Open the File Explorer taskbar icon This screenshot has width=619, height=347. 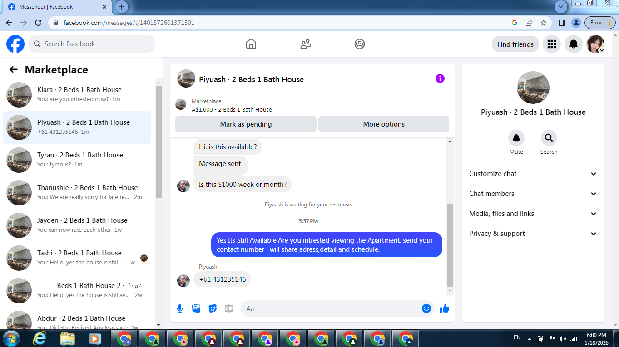(68, 338)
